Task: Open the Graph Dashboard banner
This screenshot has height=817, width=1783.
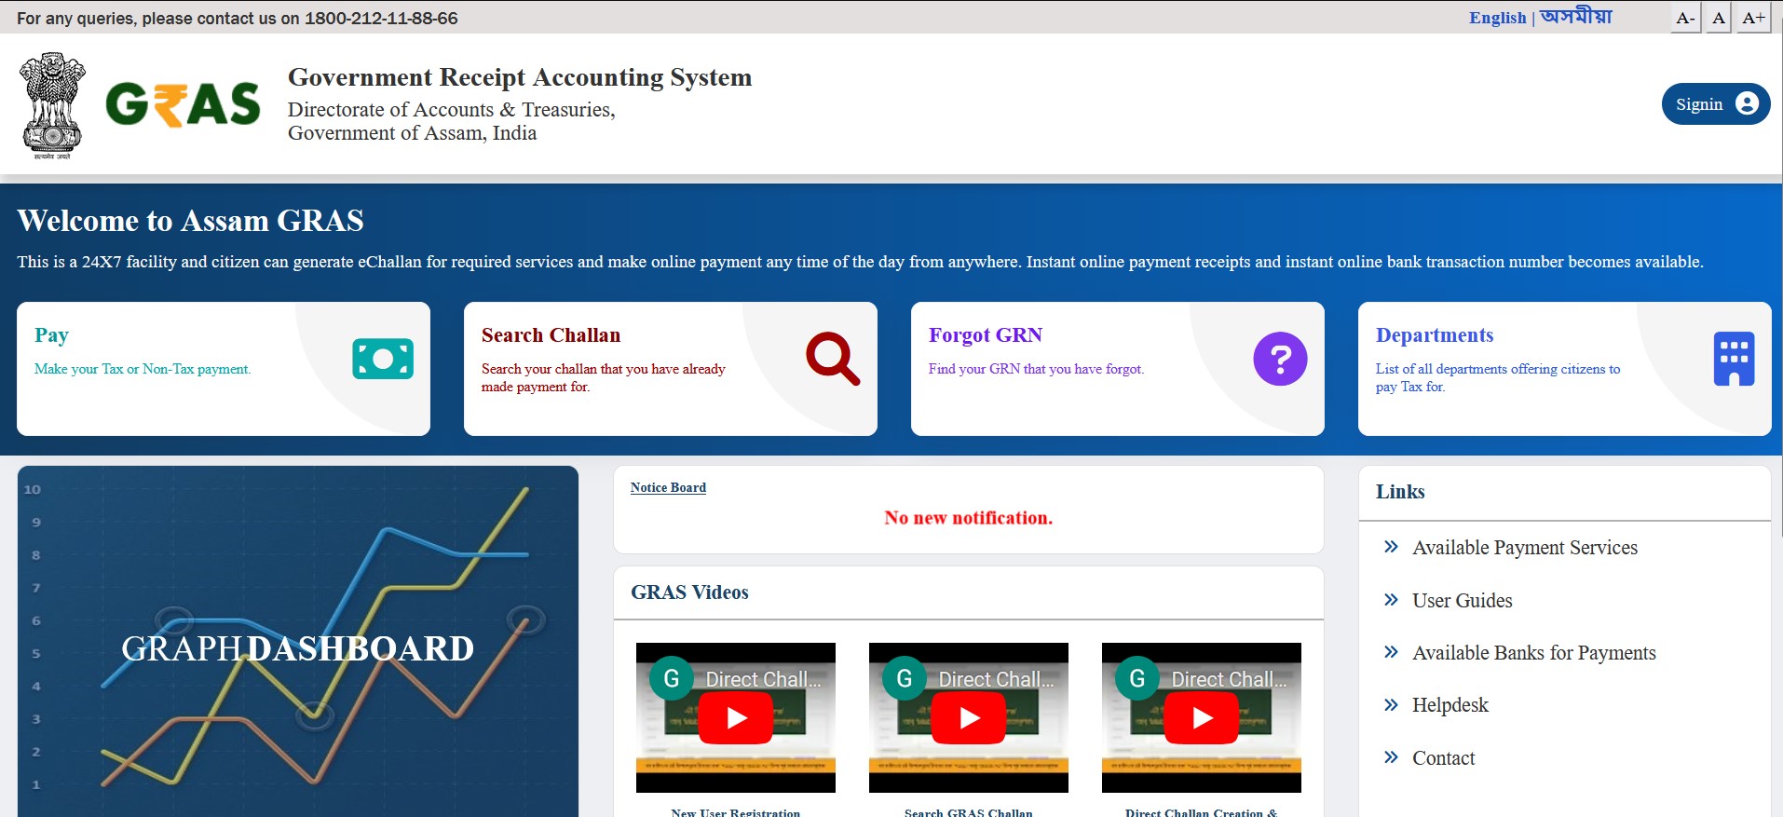Action: (x=298, y=641)
